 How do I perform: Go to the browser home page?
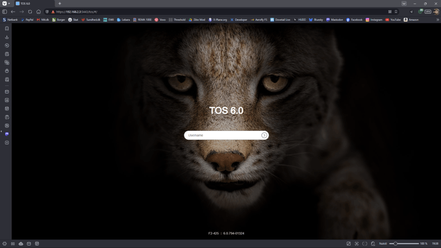click(38, 12)
